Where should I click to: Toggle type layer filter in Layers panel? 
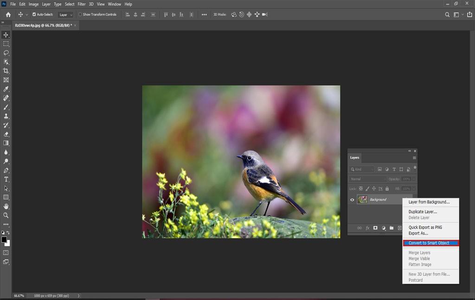point(394,169)
